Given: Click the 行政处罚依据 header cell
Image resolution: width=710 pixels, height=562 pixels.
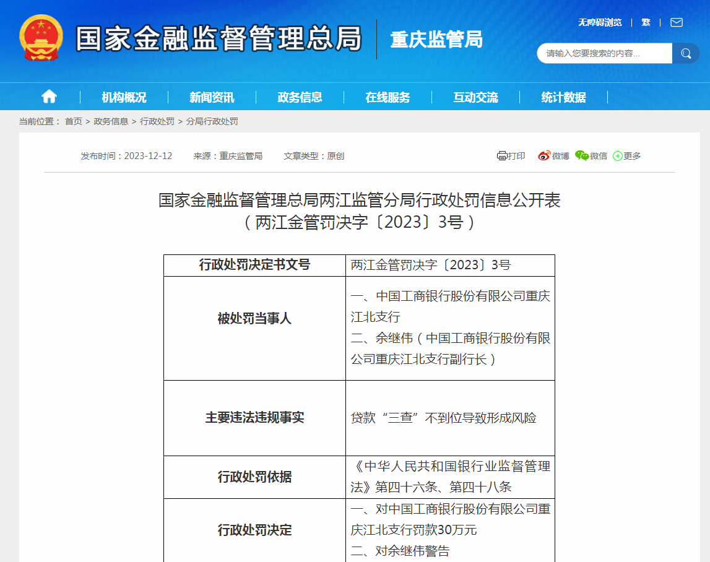Looking at the screenshot, I should [254, 477].
